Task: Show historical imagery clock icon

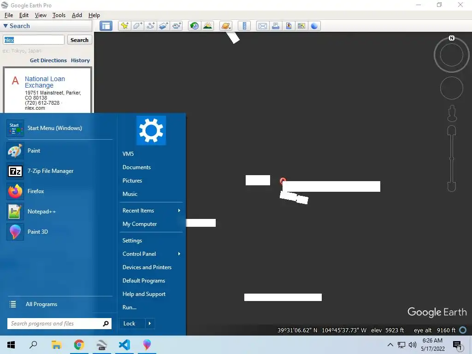Action: (195, 26)
